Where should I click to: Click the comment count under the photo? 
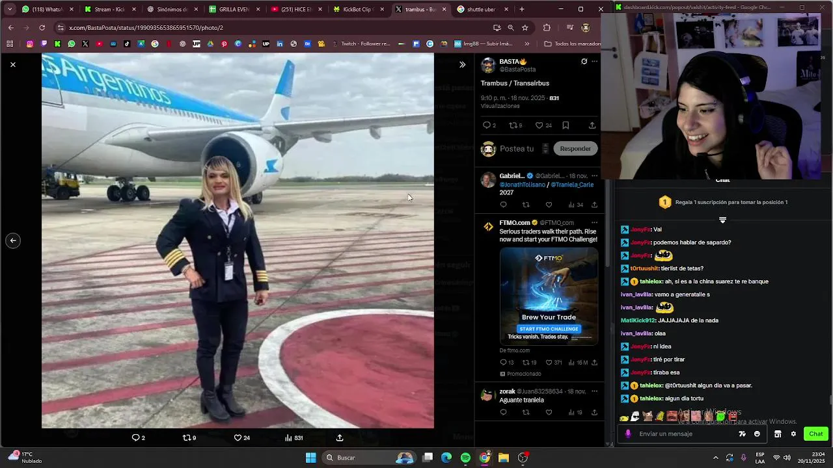coord(139,438)
